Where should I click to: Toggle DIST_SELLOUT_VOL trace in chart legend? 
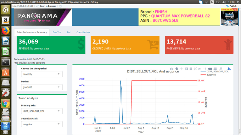pos(214,71)
